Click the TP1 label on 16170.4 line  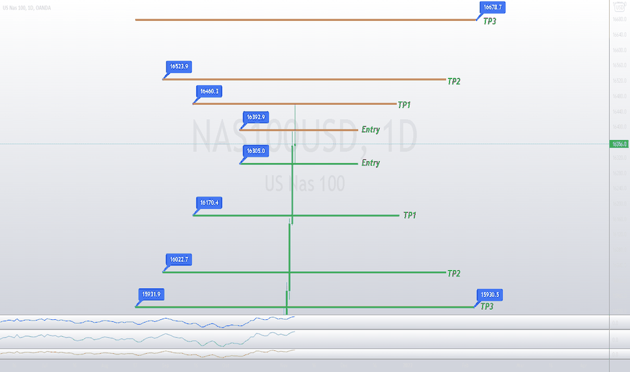(x=410, y=216)
